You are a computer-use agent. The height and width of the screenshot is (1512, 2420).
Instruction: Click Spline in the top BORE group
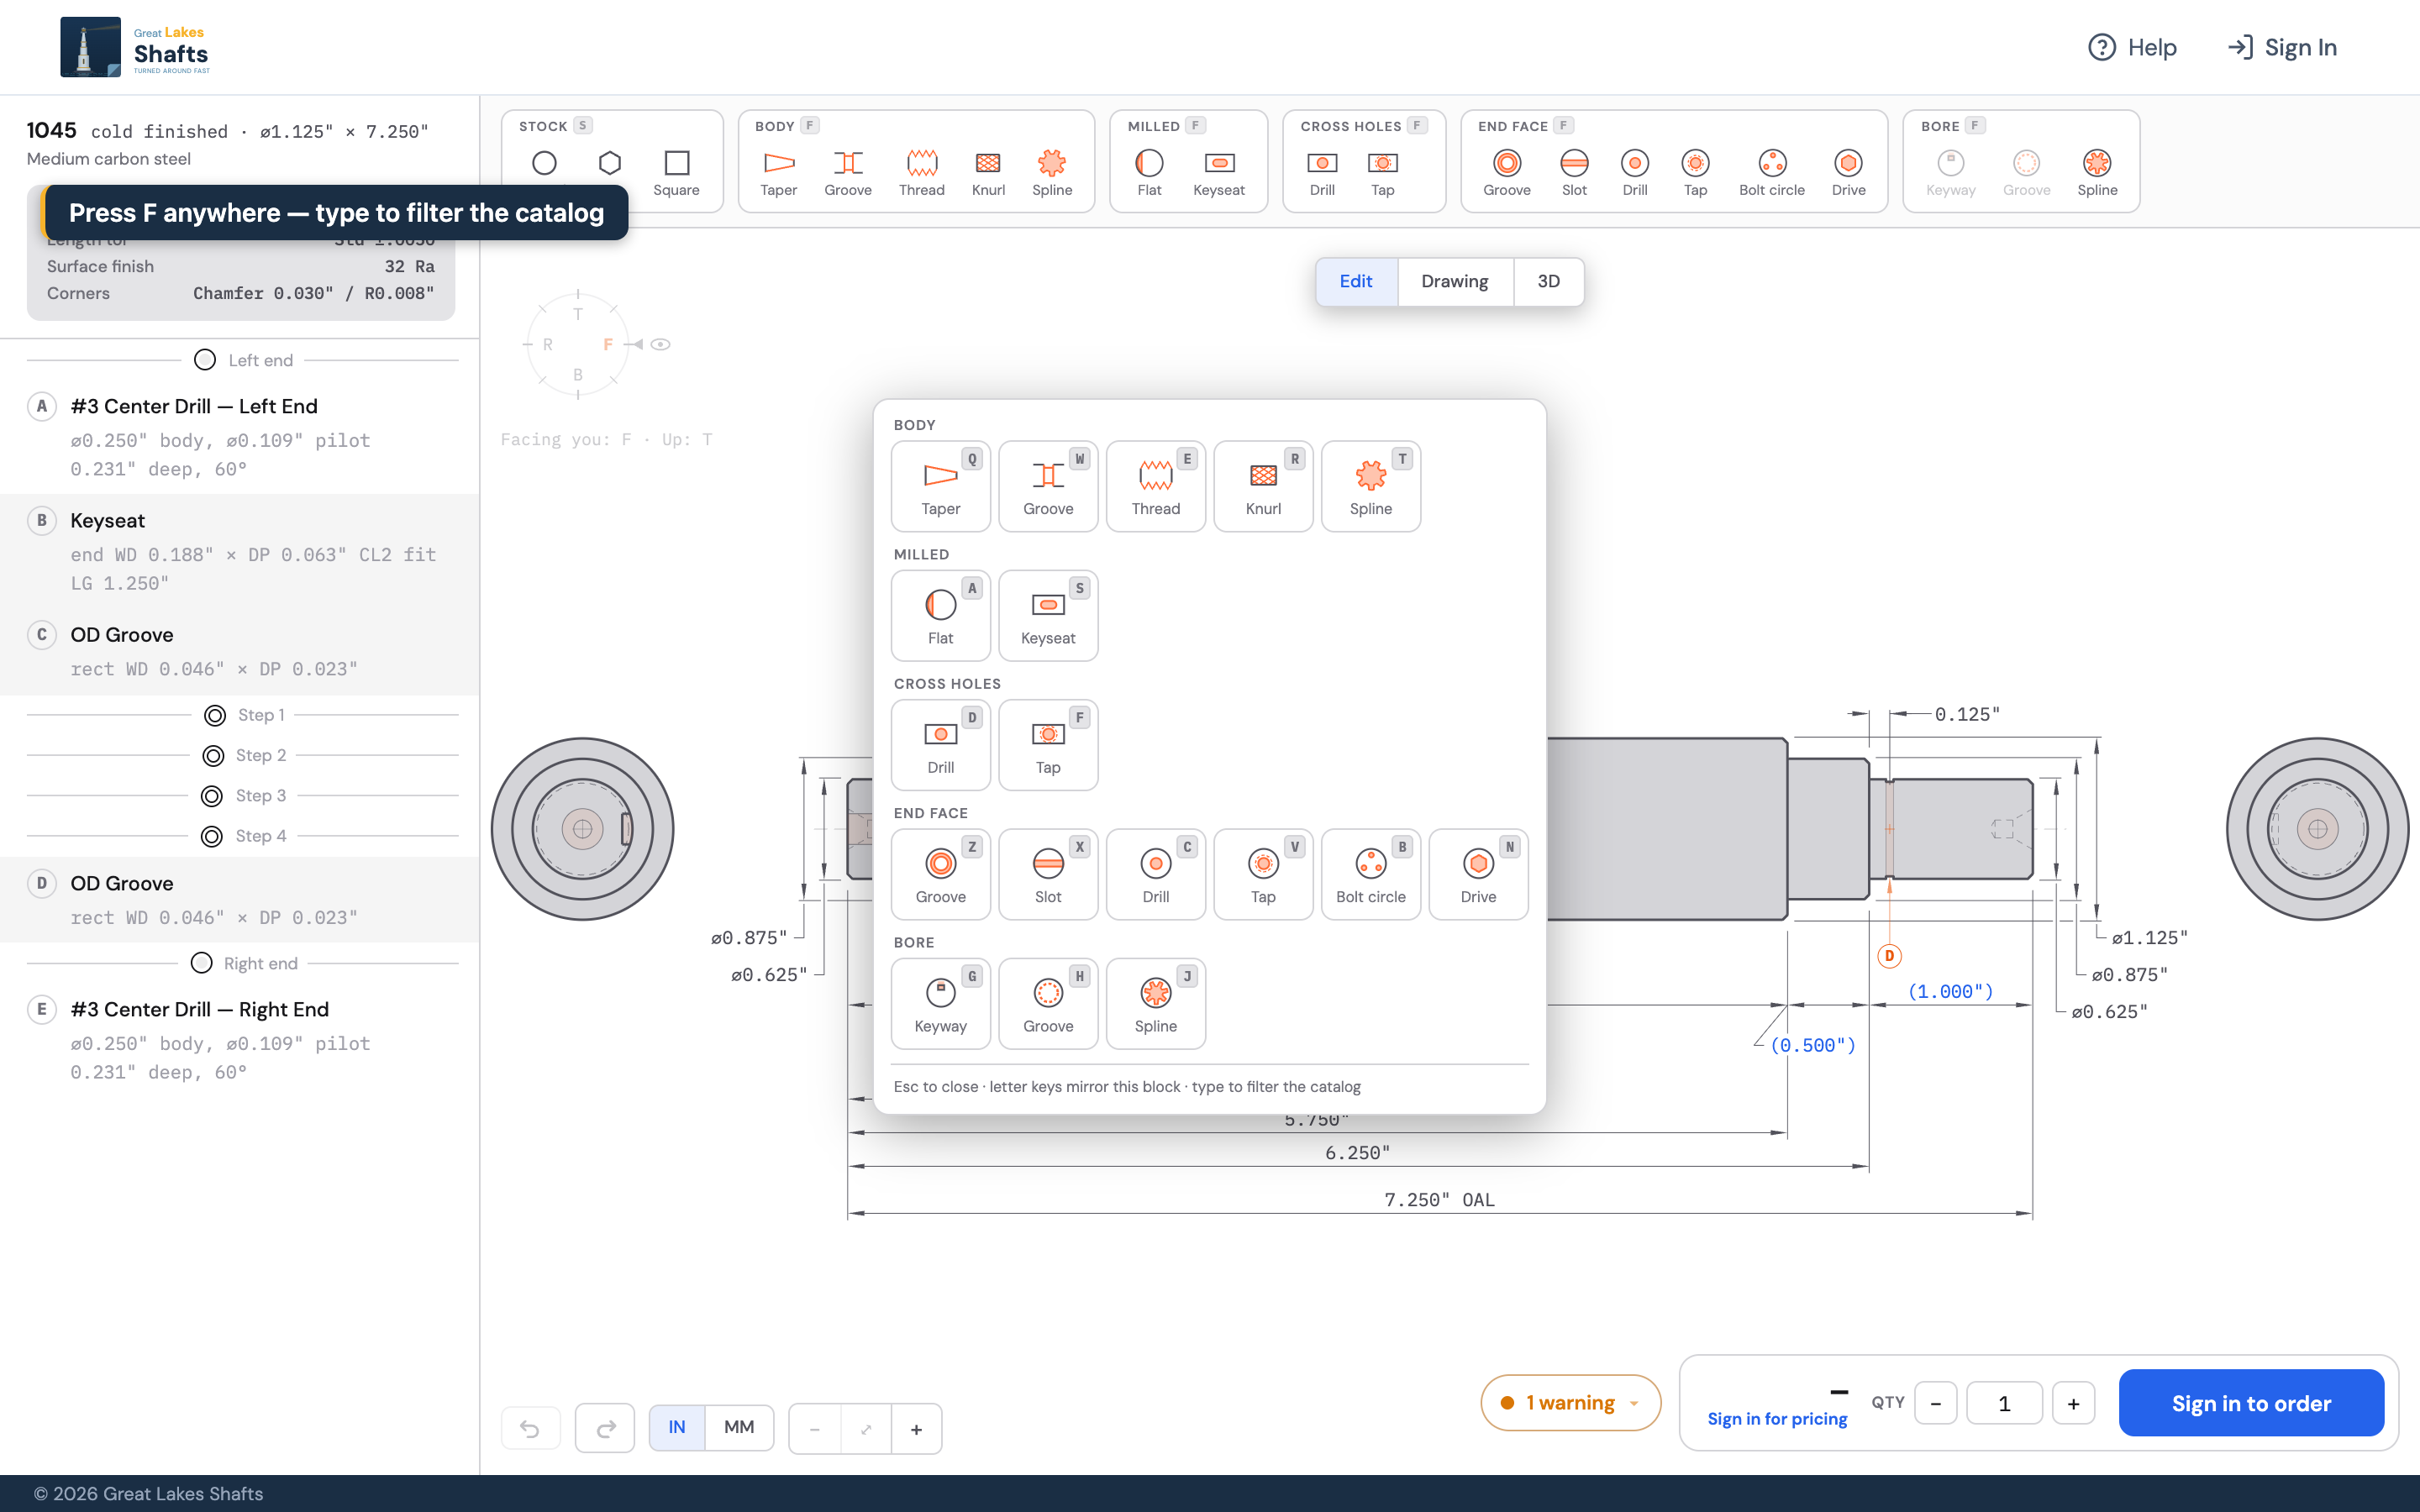2097,173
